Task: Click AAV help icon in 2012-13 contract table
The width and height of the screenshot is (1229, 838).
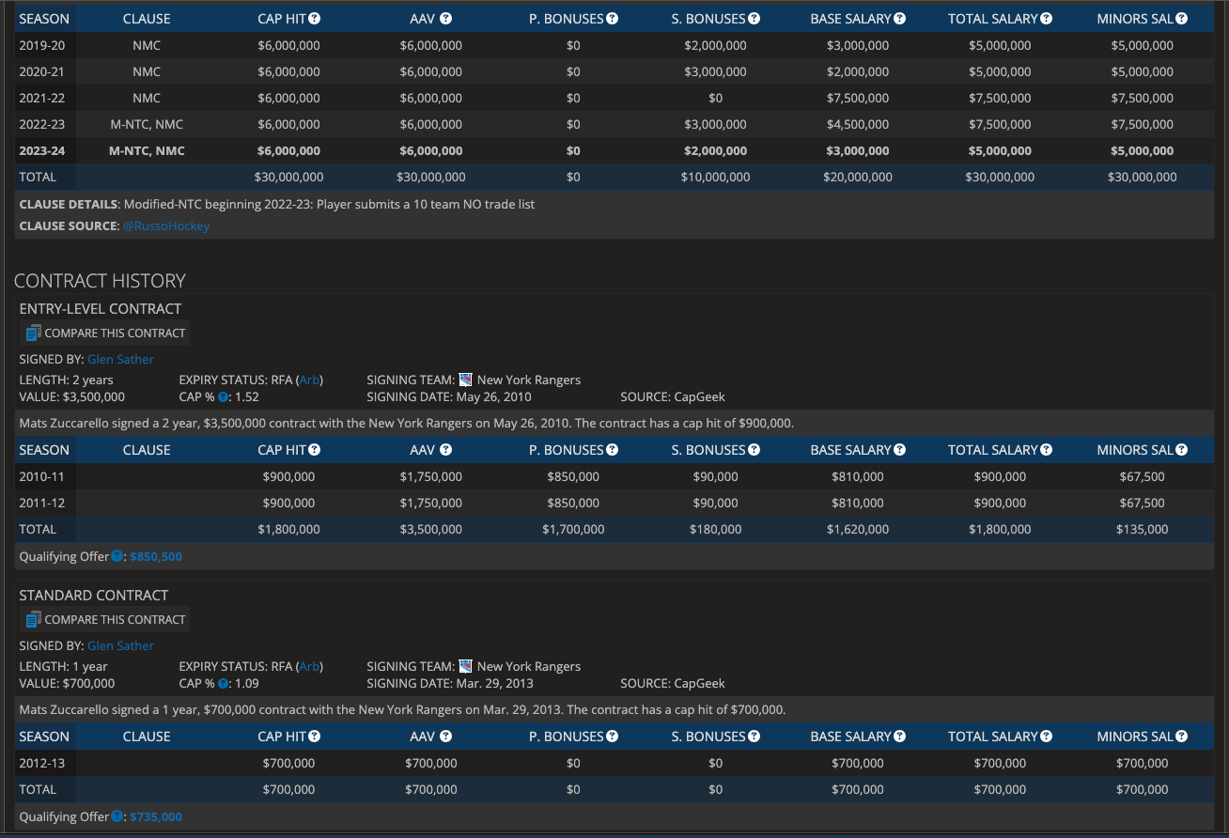Action: [445, 737]
